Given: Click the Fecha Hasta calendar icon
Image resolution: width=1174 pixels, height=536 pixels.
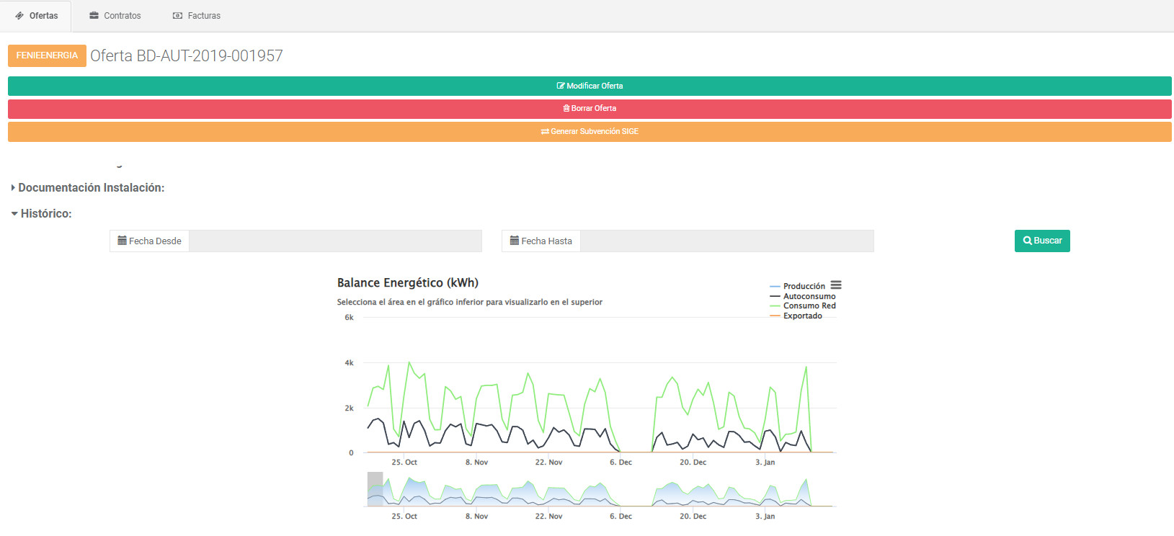Looking at the screenshot, I should tap(515, 241).
